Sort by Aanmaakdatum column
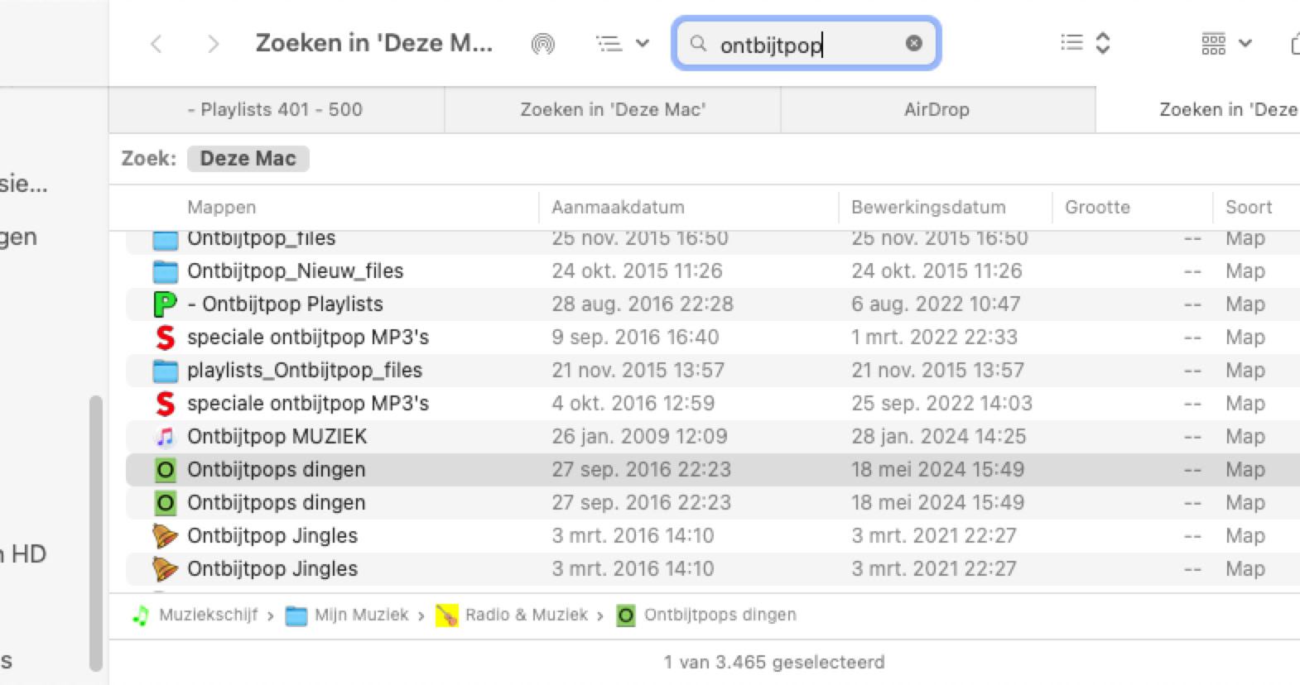 point(618,208)
